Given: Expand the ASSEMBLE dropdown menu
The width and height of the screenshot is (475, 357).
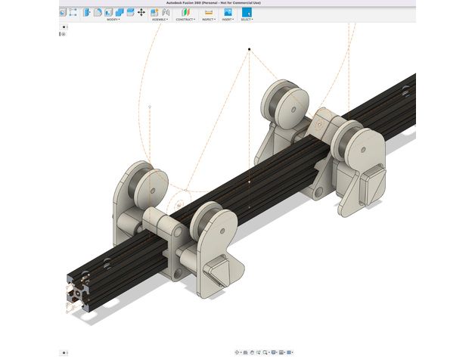Looking at the screenshot, I should (160, 20).
